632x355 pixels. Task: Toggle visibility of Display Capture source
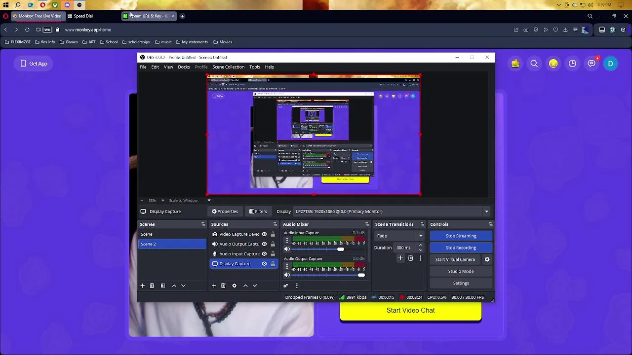264,264
